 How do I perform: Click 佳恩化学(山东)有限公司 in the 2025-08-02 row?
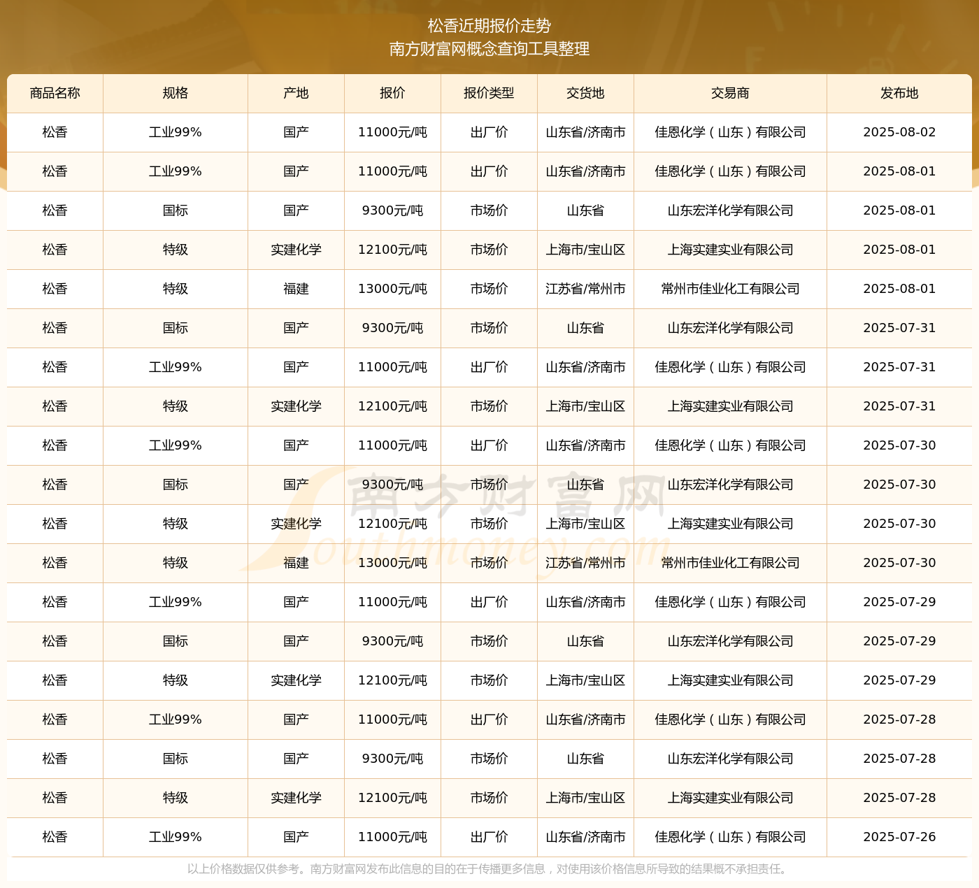730,132
